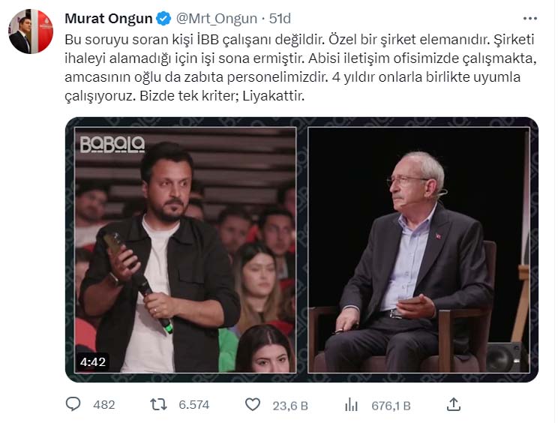The height and width of the screenshot is (423, 558).
Task: Click the right video panel with seated man
Action: click(x=418, y=250)
